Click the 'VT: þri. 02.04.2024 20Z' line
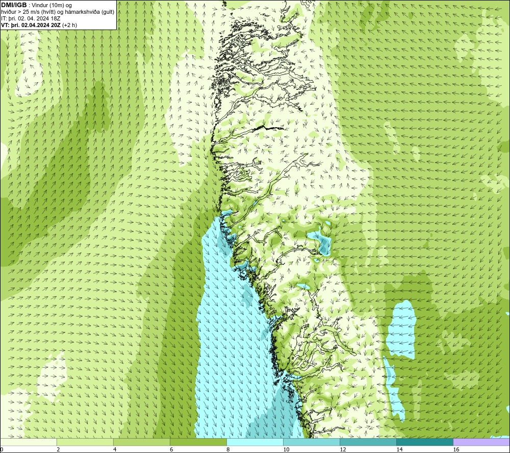 point(31,25)
